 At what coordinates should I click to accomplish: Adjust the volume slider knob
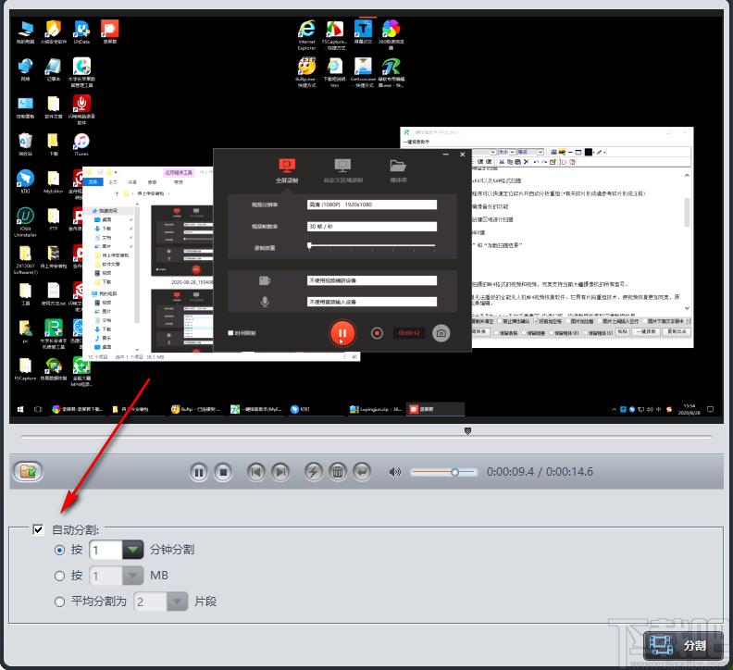point(454,472)
